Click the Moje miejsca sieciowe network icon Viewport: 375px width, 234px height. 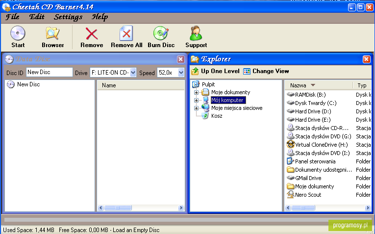[x=205, y=108]
